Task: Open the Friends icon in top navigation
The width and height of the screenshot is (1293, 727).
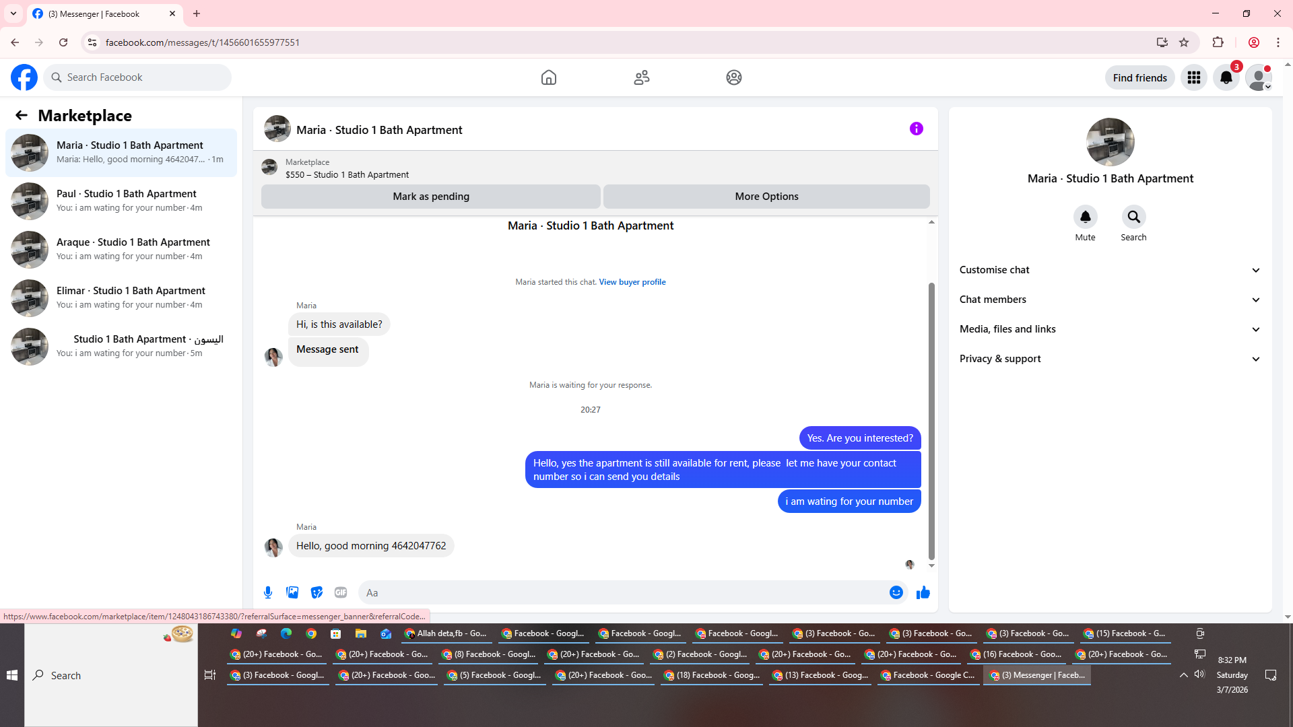Action: tap(642, 77)
